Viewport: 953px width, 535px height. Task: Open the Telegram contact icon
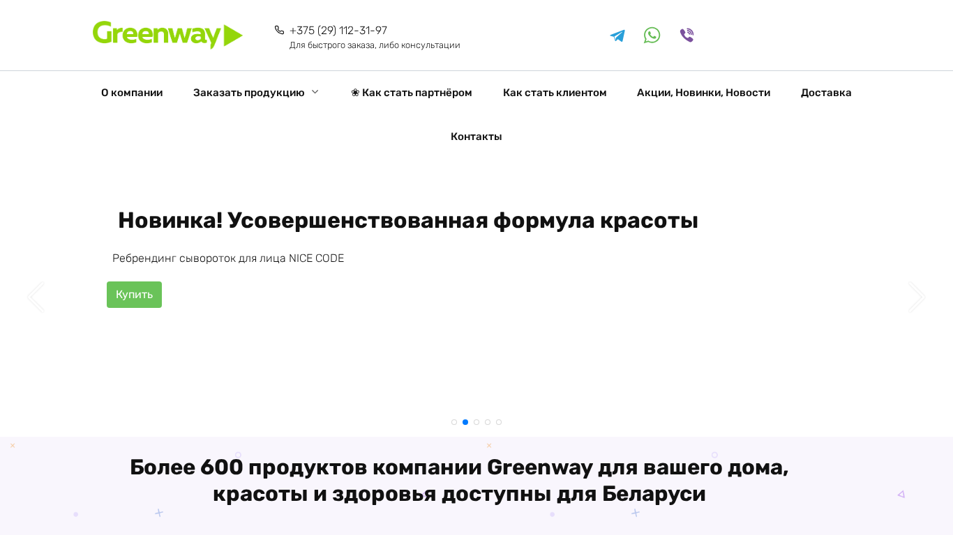(x=617, y=36)
